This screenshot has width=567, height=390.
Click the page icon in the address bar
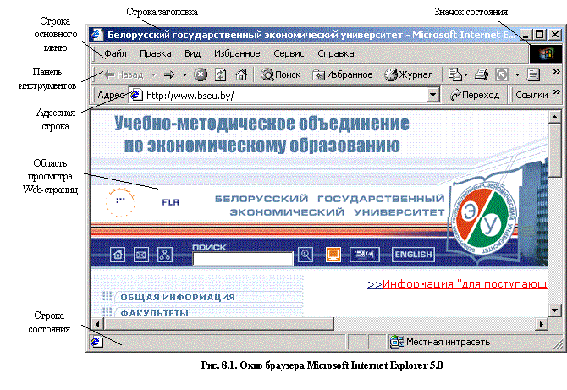pos(136,95)
